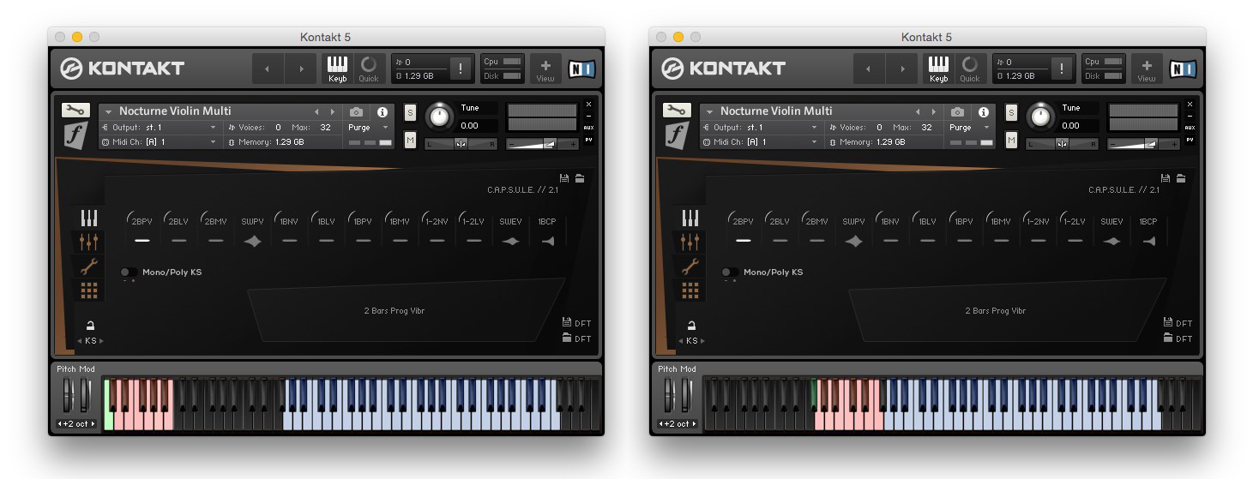Click the Tune knob in left window

click(439, 116)
